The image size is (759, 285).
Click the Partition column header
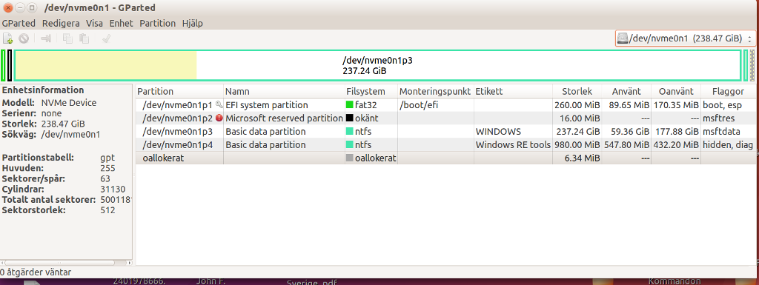click(179, 91)
